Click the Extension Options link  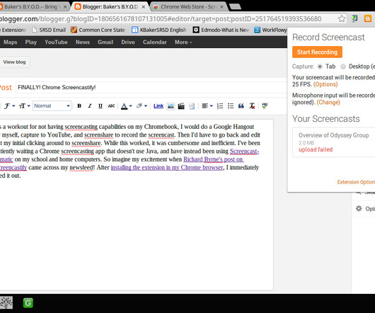(356, 182)
